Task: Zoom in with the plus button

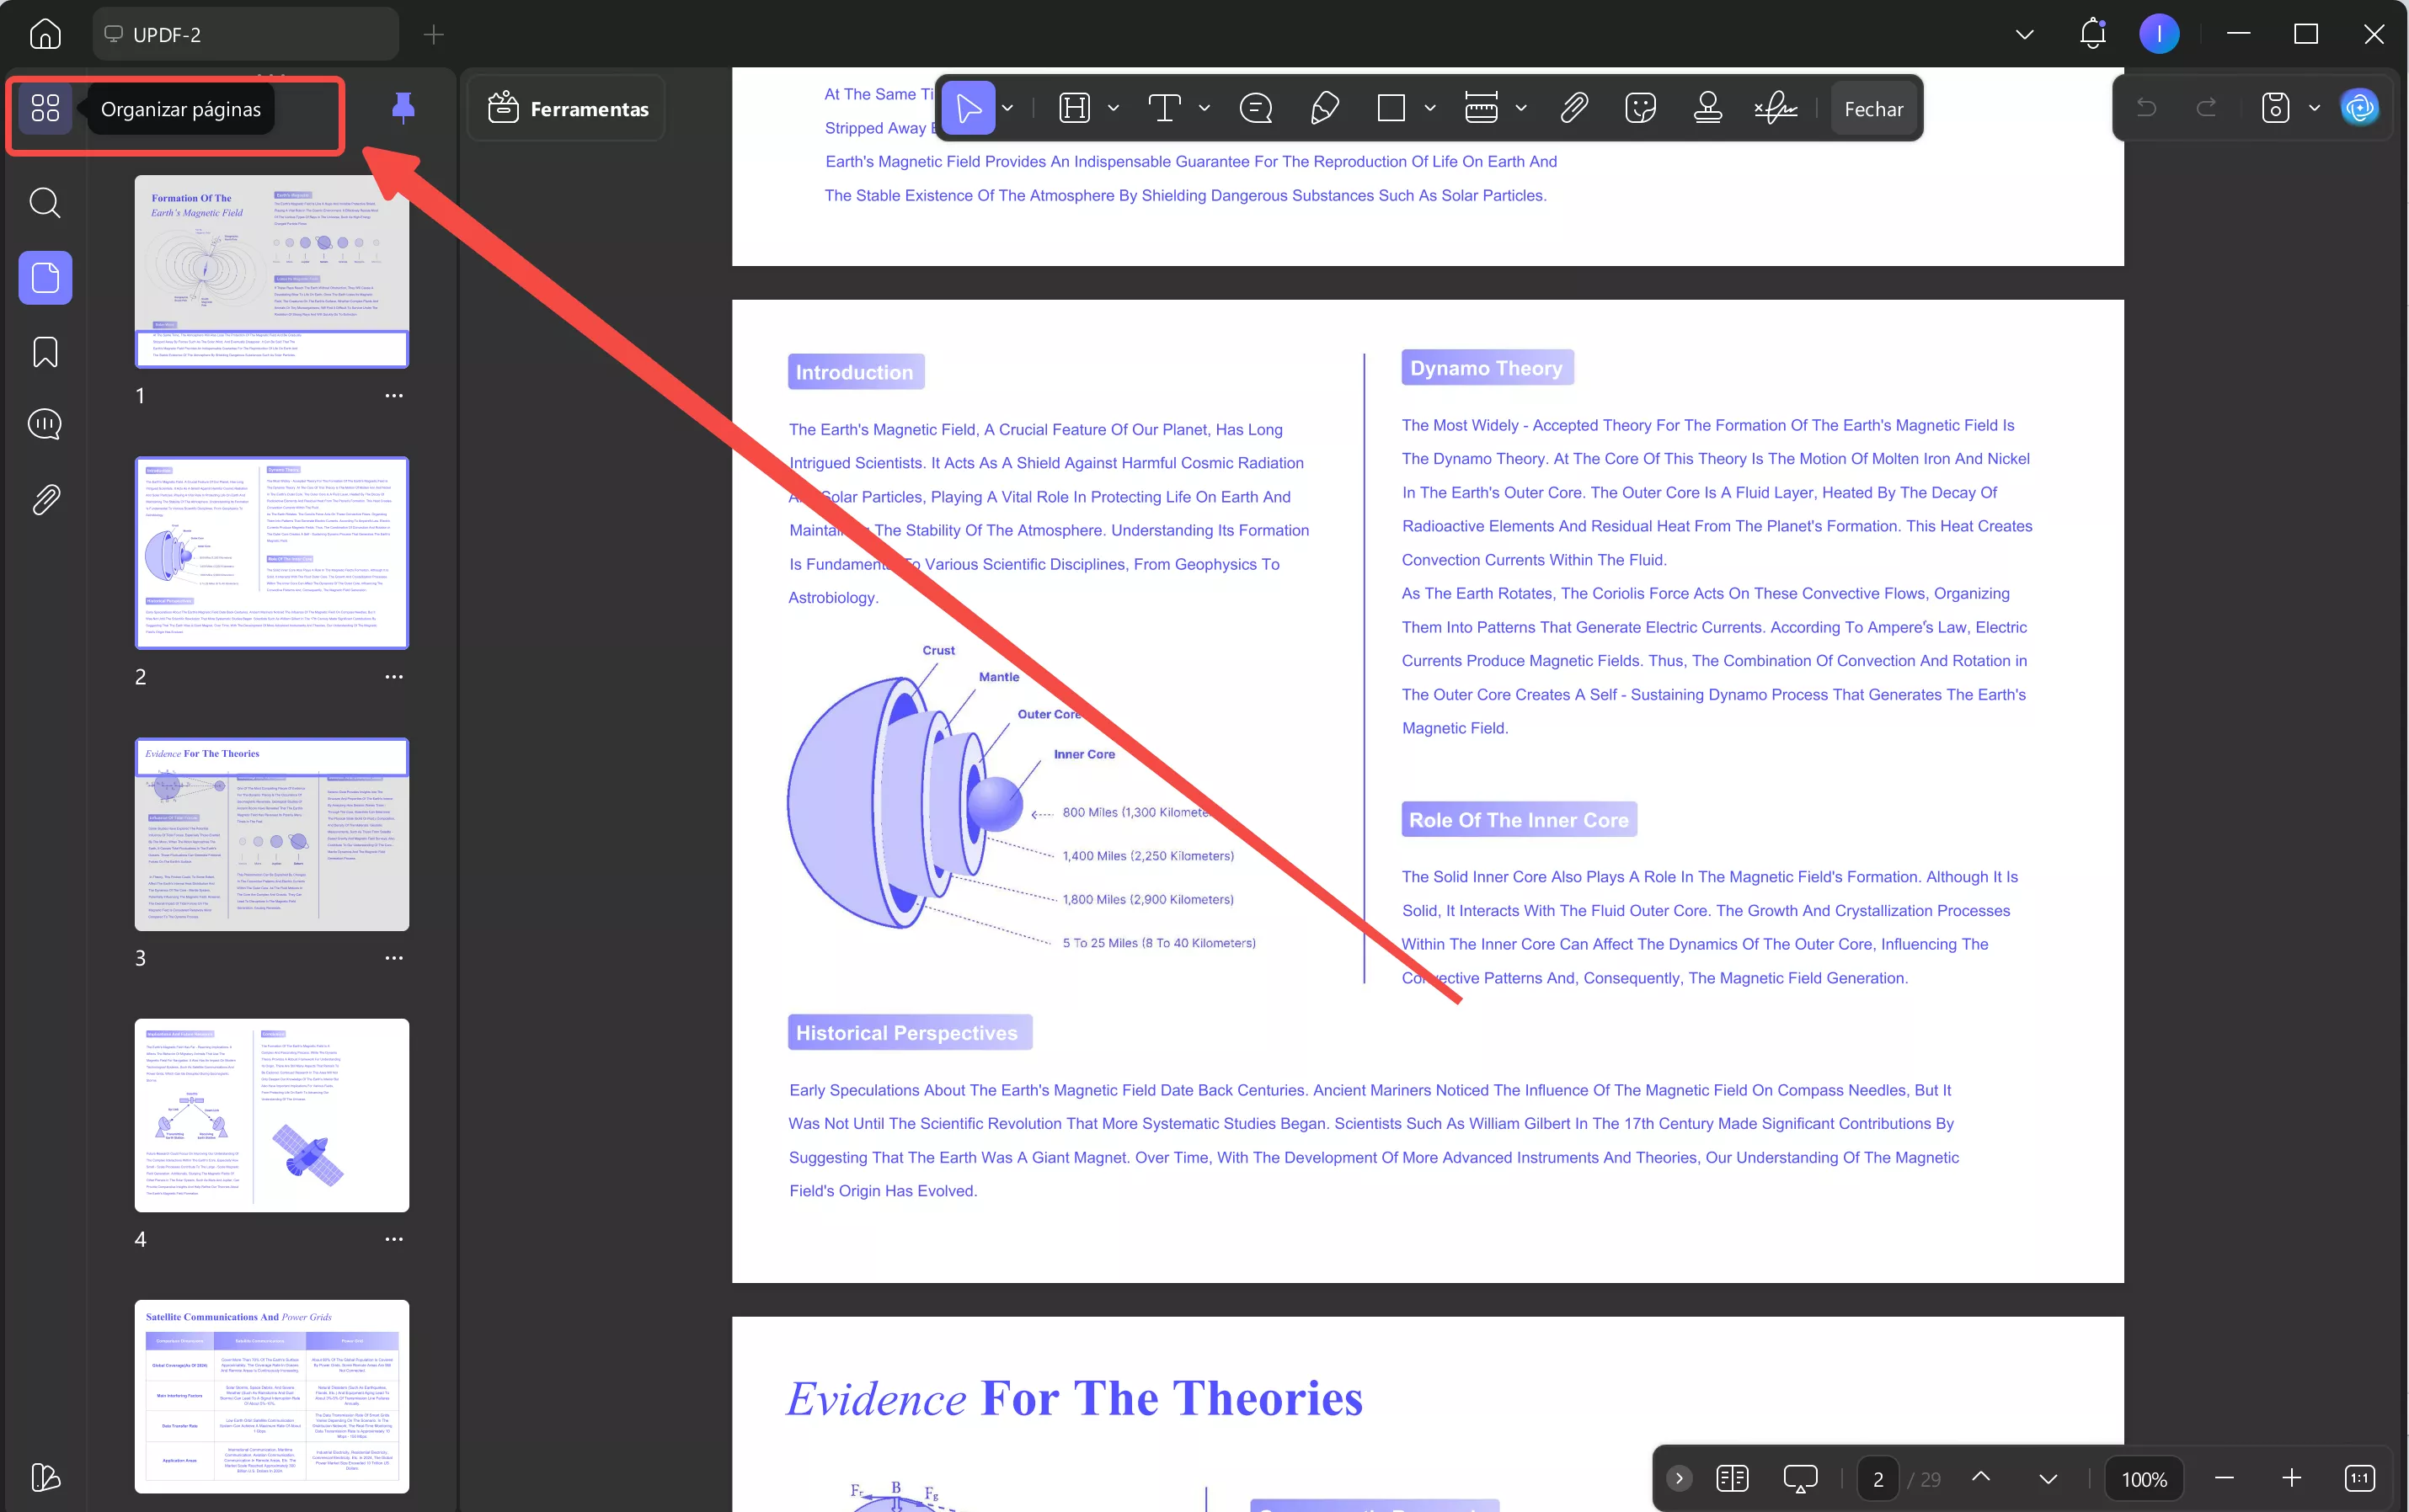Action: [2291, 1478]
